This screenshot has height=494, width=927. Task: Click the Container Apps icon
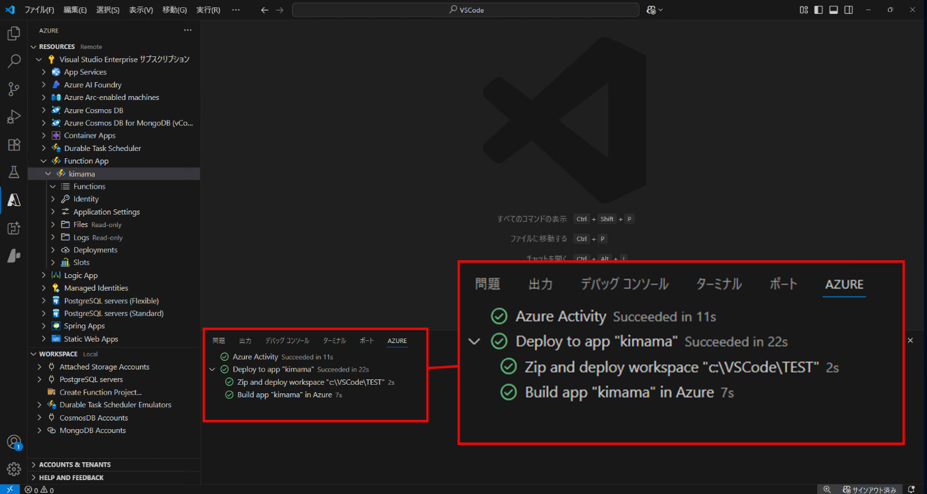(x=56, y=136)
